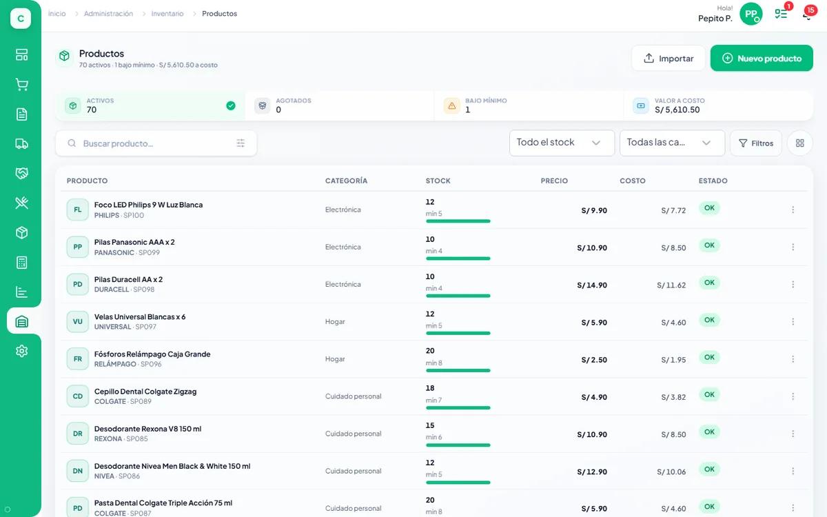Click the Nuevo producto button

(x=762, y=59)
